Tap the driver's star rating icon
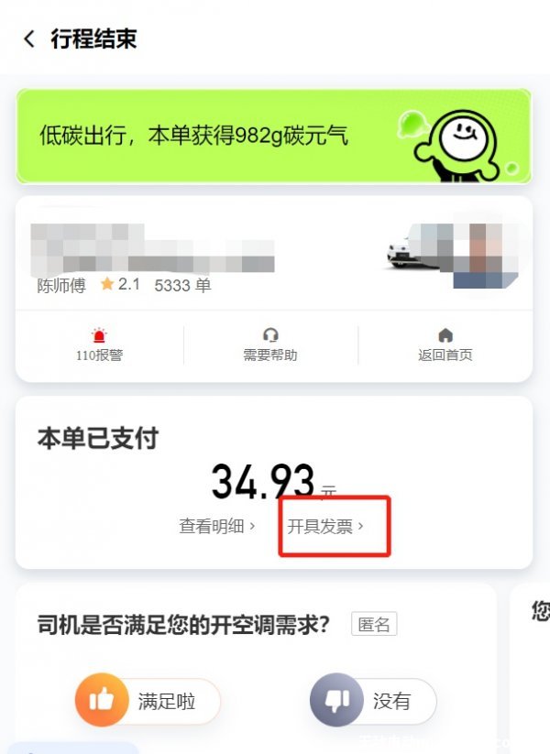Image resolution: width=550 pixels, height=754 pixels. coord(107,284)
